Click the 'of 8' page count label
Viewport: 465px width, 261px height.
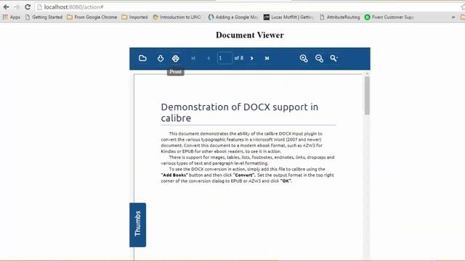[x=239, y=58]
